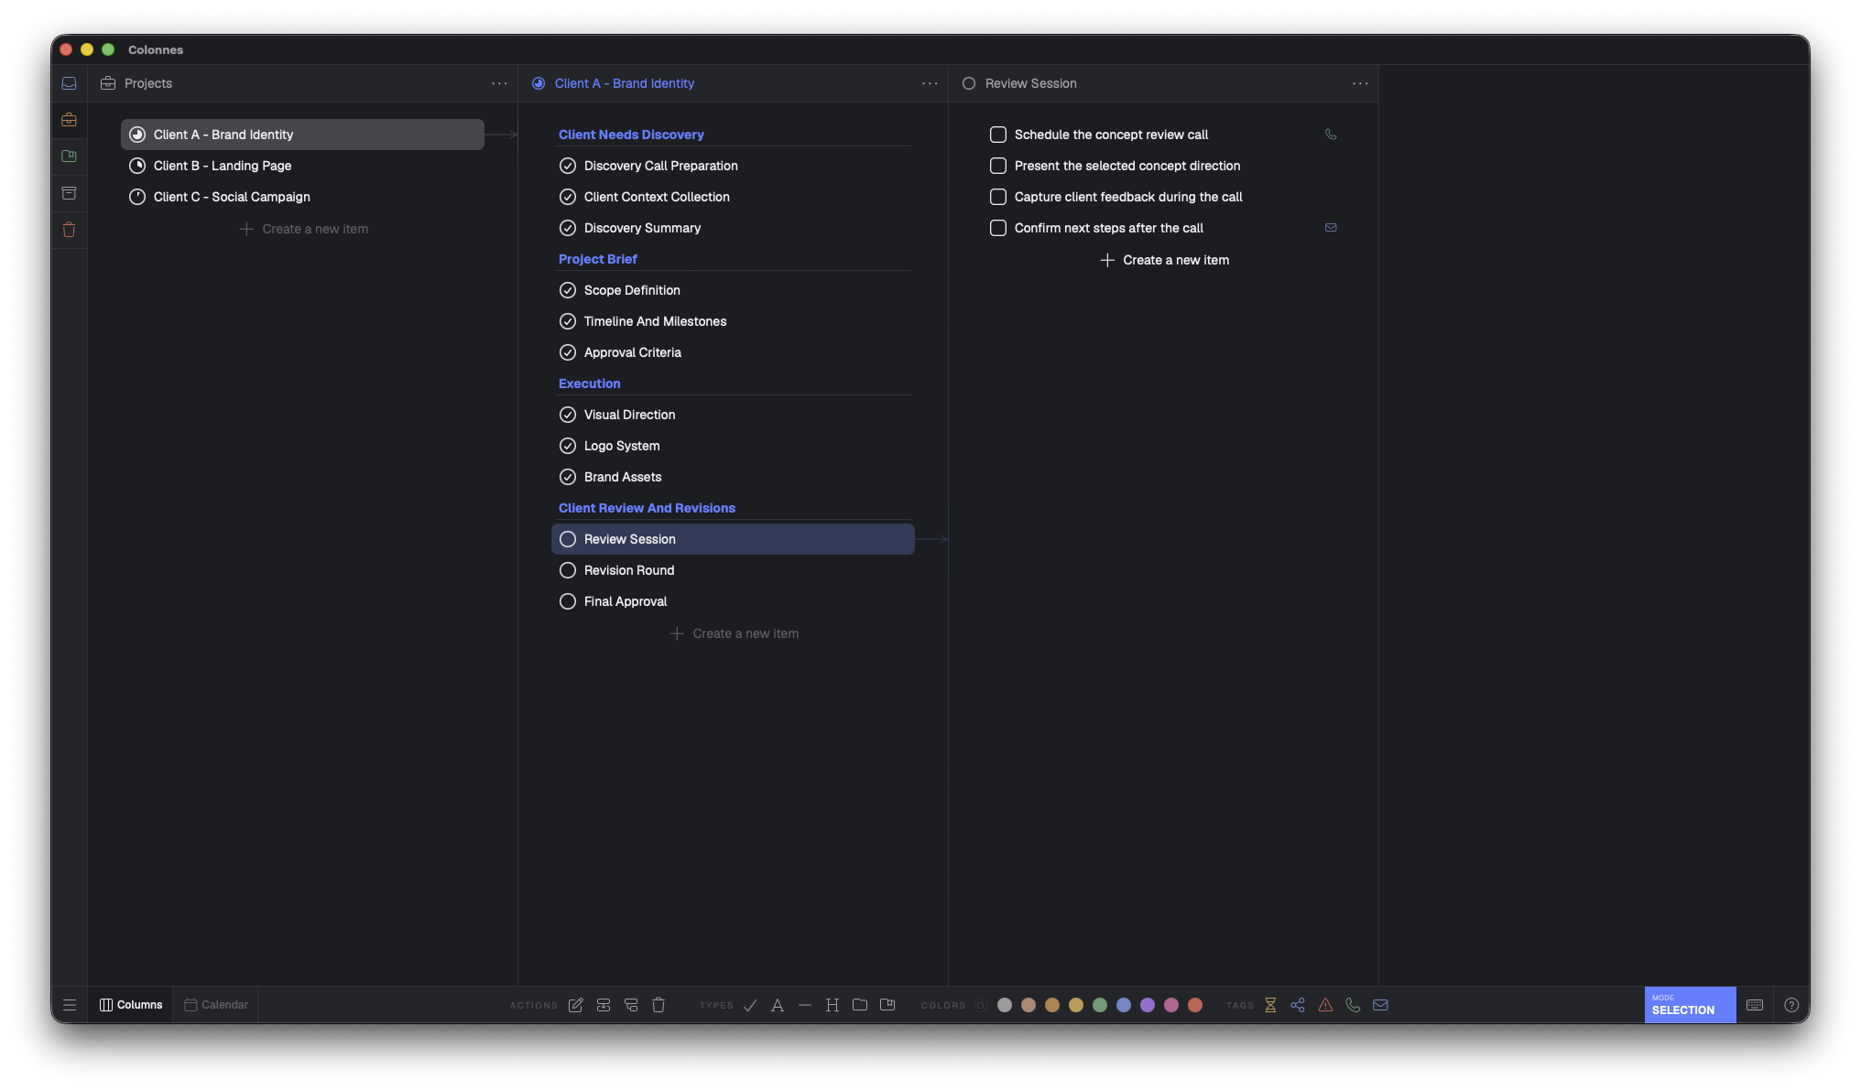Click the Project Brief heading
Viewport: 1861px width, 1091px height.
[x=597, y=259]
